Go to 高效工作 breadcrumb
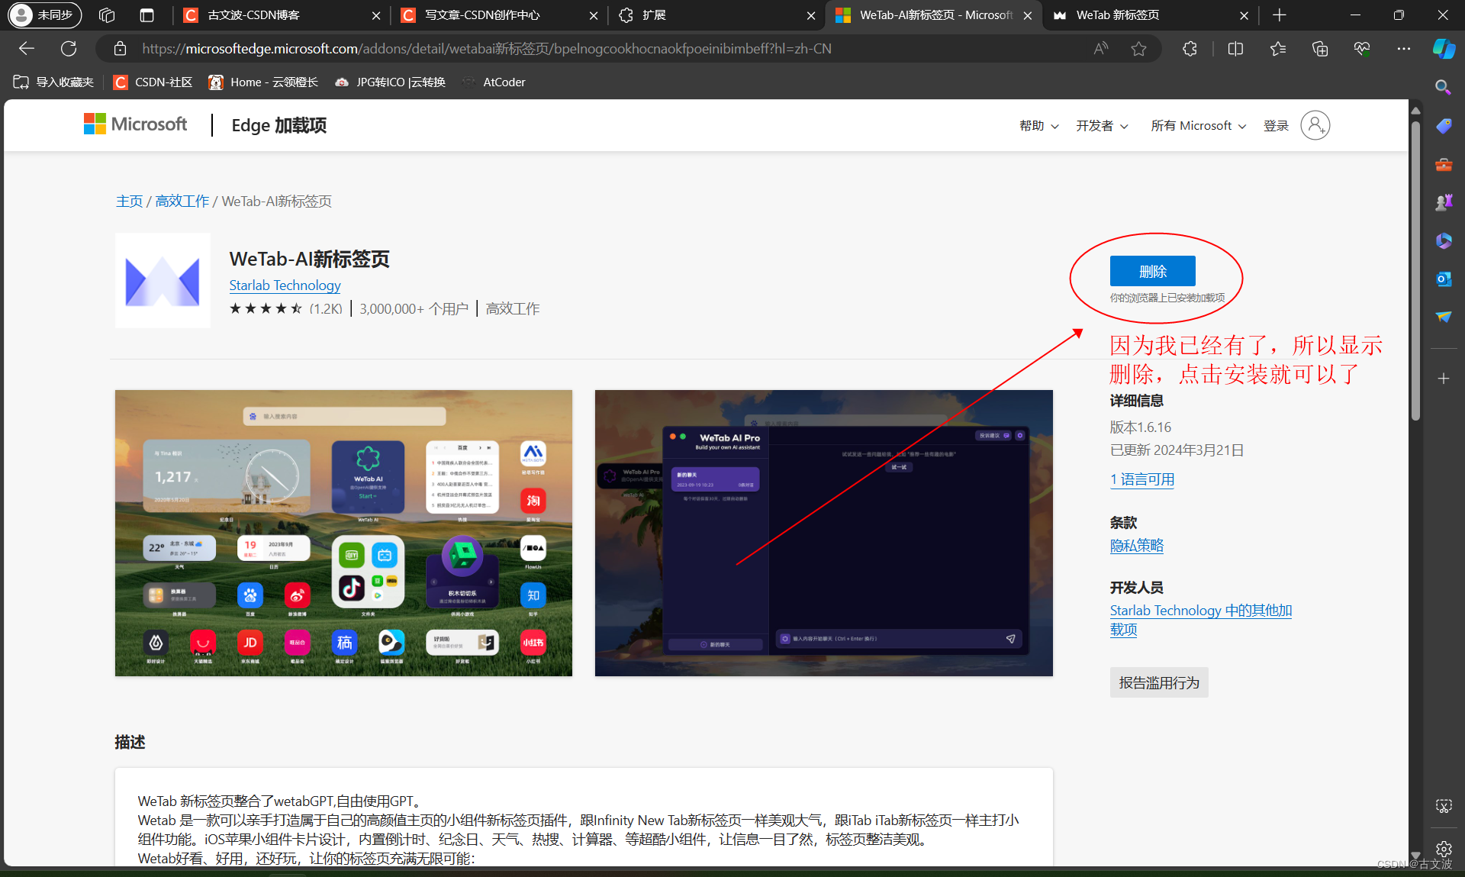The width and height of the screenshot is (1465, 877). pyautogui.click(x=182, y=201)
